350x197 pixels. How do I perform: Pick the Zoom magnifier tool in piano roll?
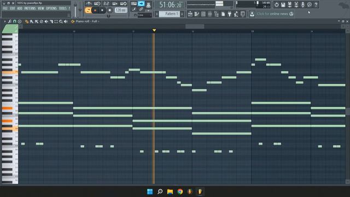click(x=61, y=21)
